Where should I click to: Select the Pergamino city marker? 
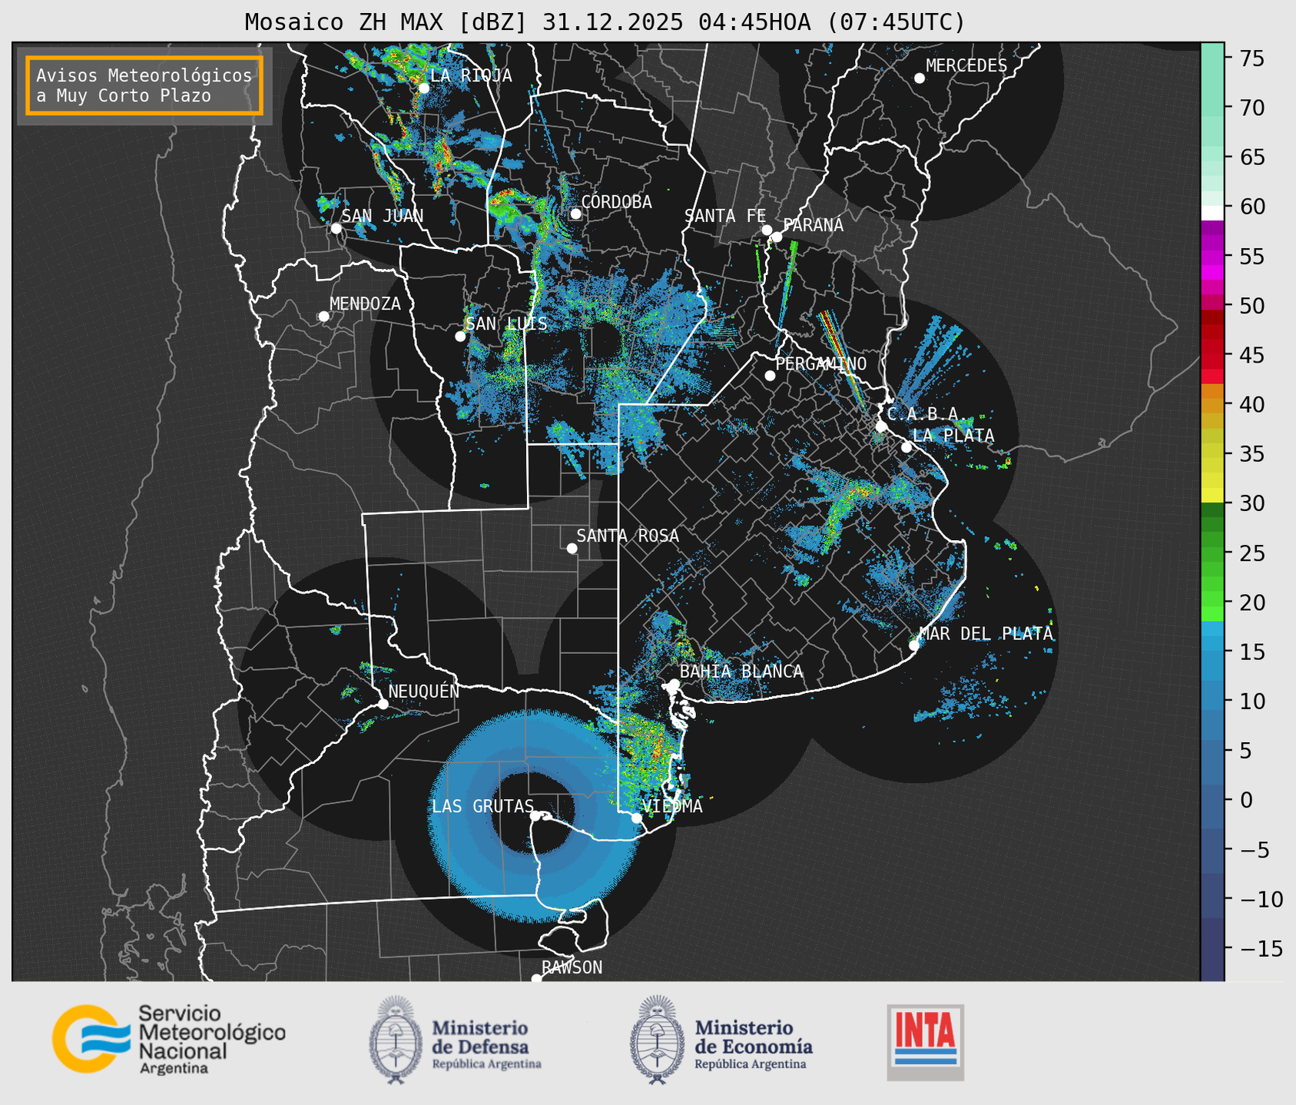click(770, 376)
